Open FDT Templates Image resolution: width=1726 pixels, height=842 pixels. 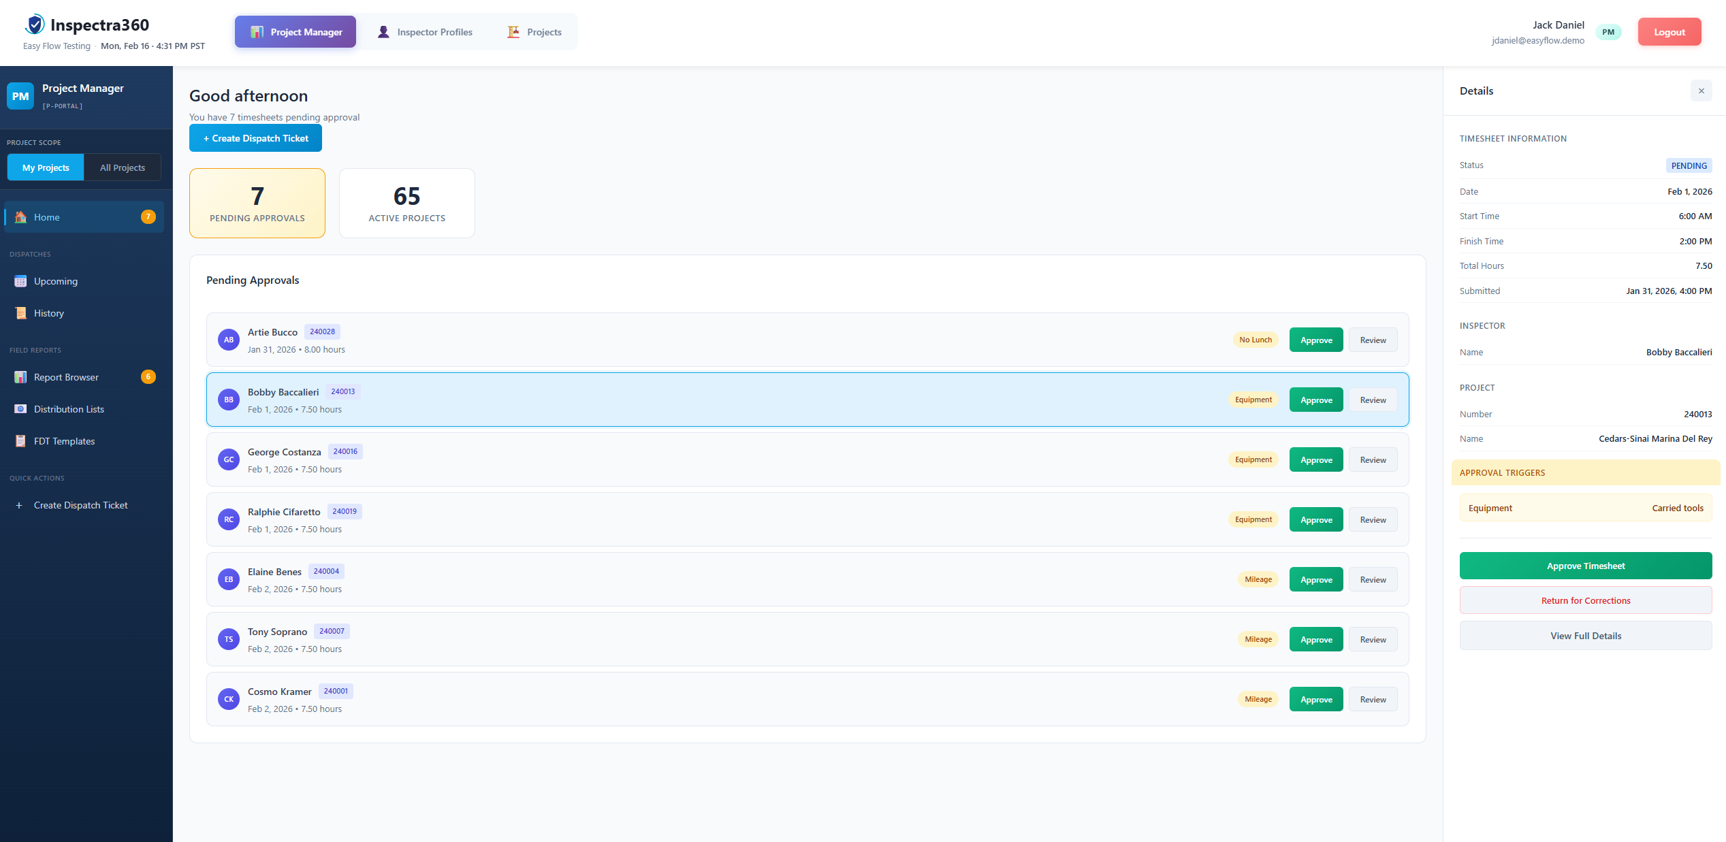point(63,440)
